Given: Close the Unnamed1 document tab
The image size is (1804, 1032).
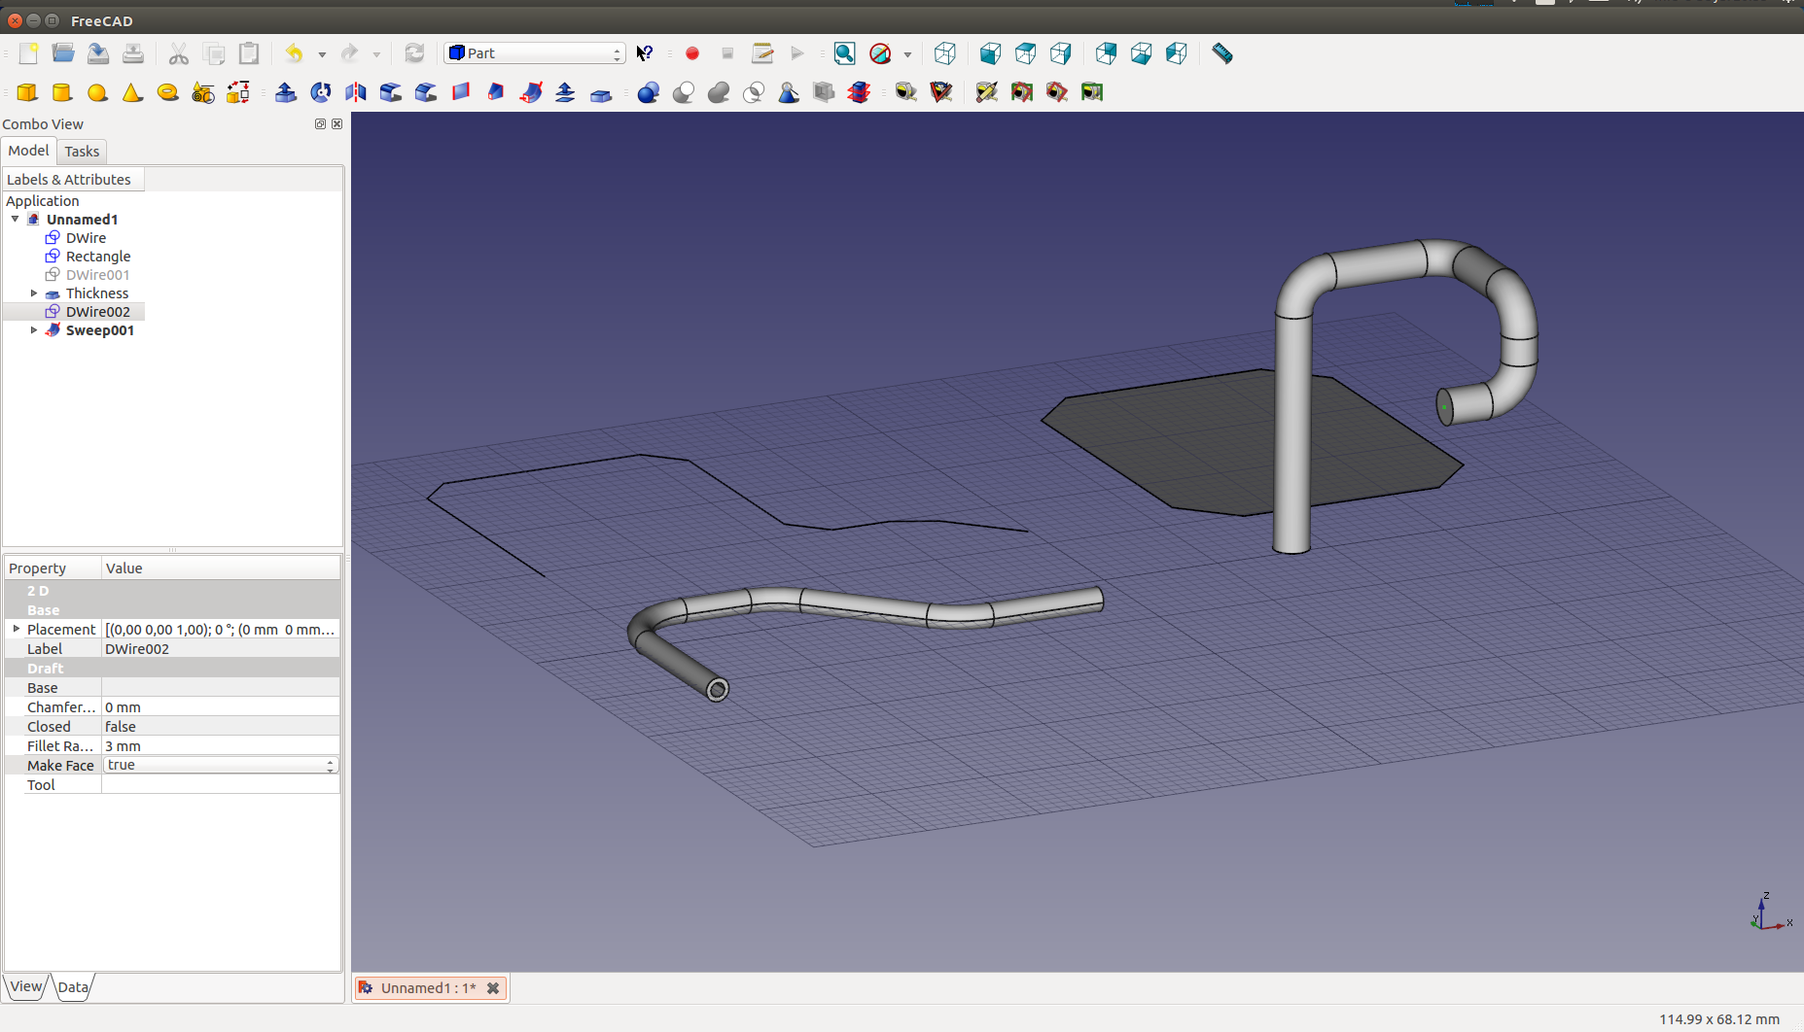Looking at the screenshot, I should tap(493, 988).
